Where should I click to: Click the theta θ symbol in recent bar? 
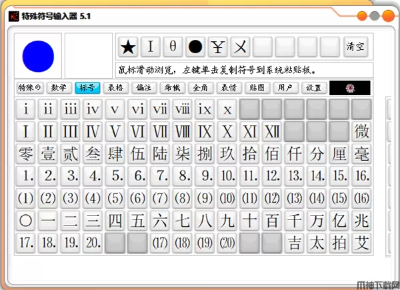[x=173, y=47]
